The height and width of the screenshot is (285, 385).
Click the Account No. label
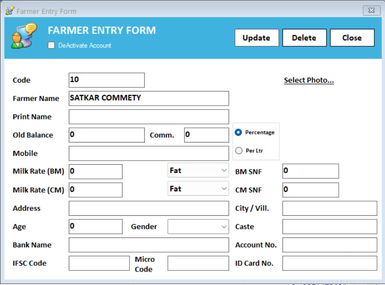point(256,245)
